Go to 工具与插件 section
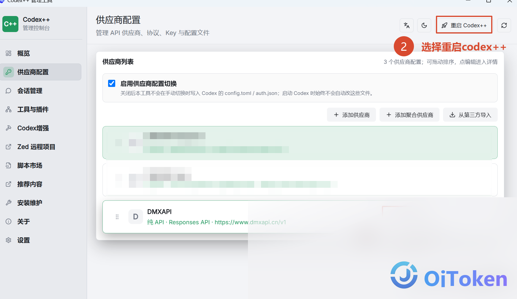 (x=41, y=109)
